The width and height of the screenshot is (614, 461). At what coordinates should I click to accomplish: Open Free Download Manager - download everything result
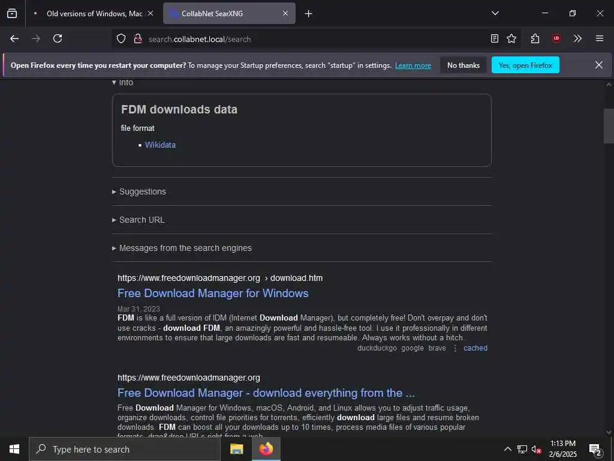click(266, 393)
